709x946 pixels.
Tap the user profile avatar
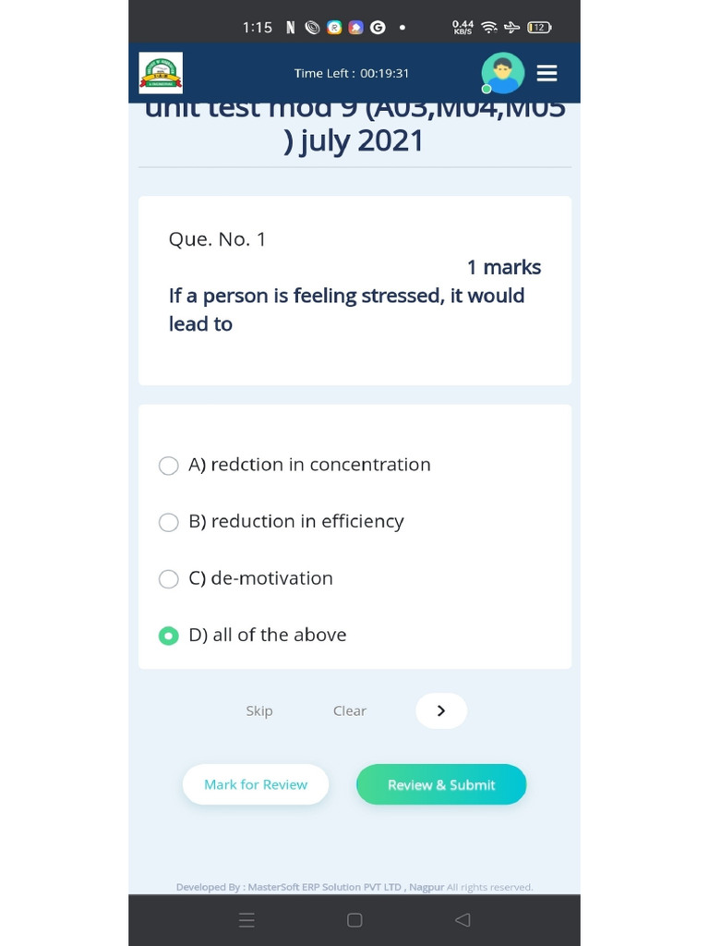point(502,73)
